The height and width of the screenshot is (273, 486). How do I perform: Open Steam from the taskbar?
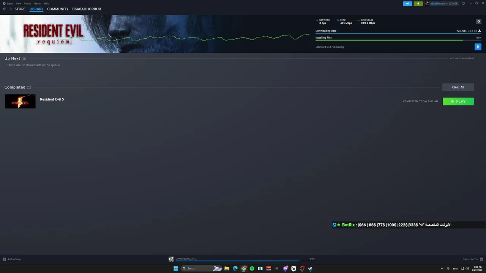pyautogui.click(x=310, y=268)
